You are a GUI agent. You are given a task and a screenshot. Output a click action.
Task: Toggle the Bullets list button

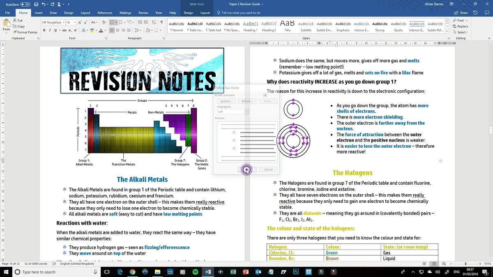pyautogui.click(x=113, y=23)
